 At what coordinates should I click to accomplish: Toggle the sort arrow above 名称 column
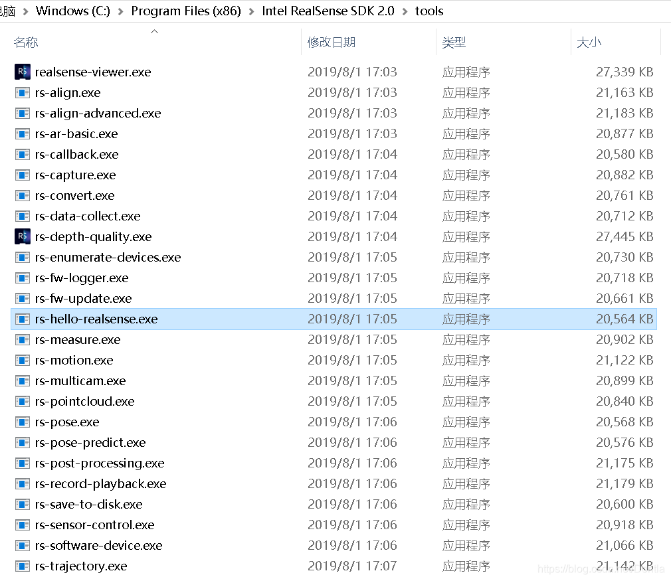click(155, 31)
